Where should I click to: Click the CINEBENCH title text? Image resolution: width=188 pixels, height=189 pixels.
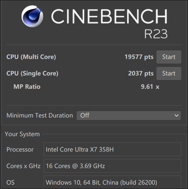click(109, 17)
